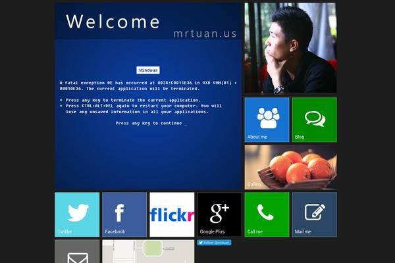395x263 pixels.
Task: Click the profile photo of the man
Action: [x=291, y=48]
